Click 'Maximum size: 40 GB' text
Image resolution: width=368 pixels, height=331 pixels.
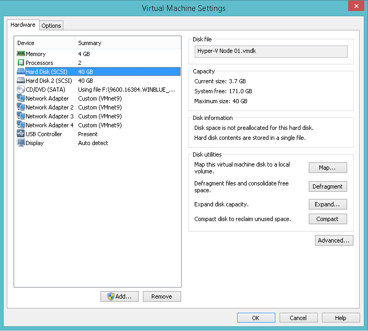coord(220,101)
